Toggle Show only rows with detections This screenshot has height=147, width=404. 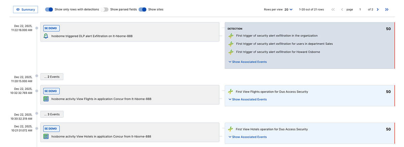[49, 9]
